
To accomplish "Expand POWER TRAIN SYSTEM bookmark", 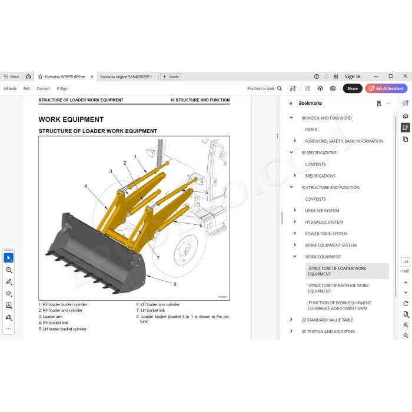I will [294, 233].
